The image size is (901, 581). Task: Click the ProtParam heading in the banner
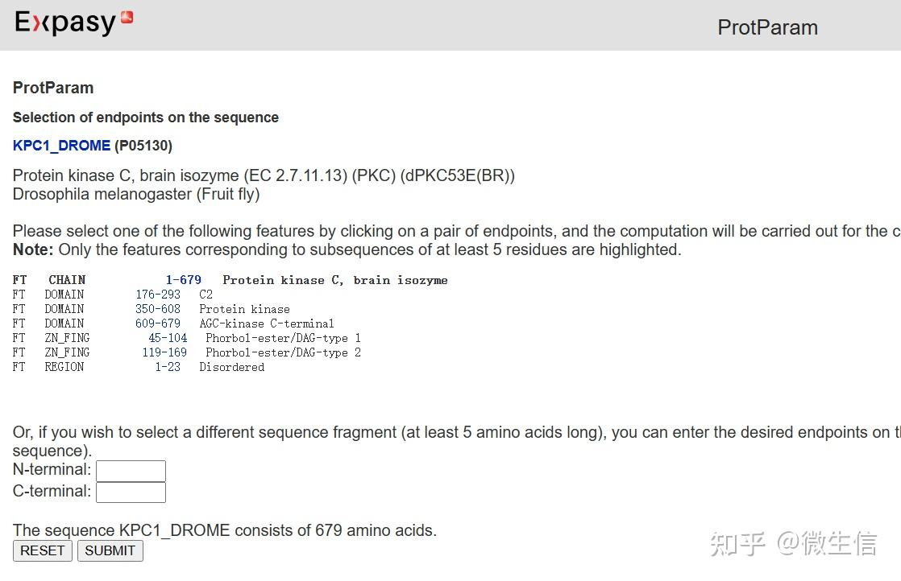(767, 27)
